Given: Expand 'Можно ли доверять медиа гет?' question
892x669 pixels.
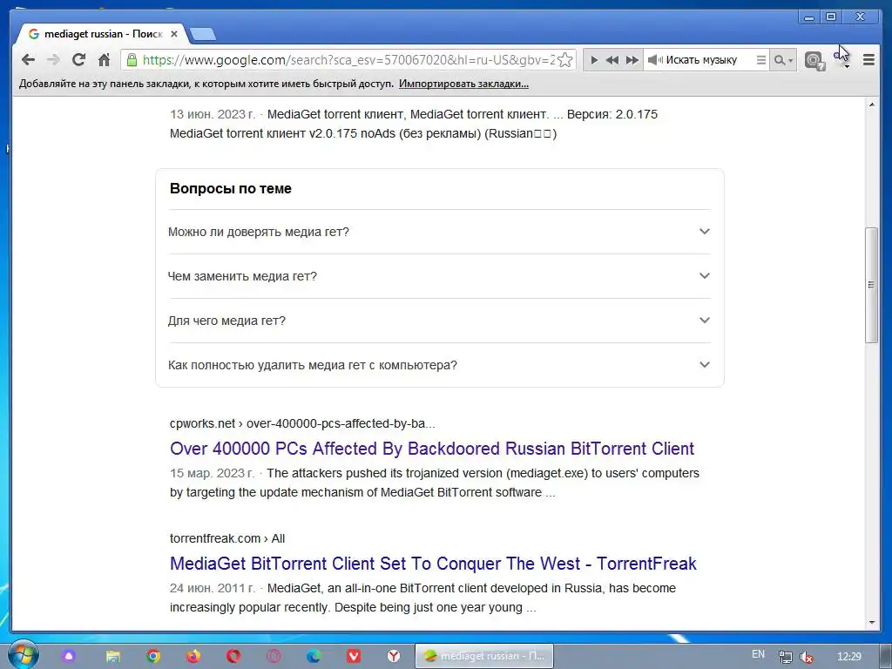Looking at the screenshot, I should pyautogui.click(x=439, y=232).
